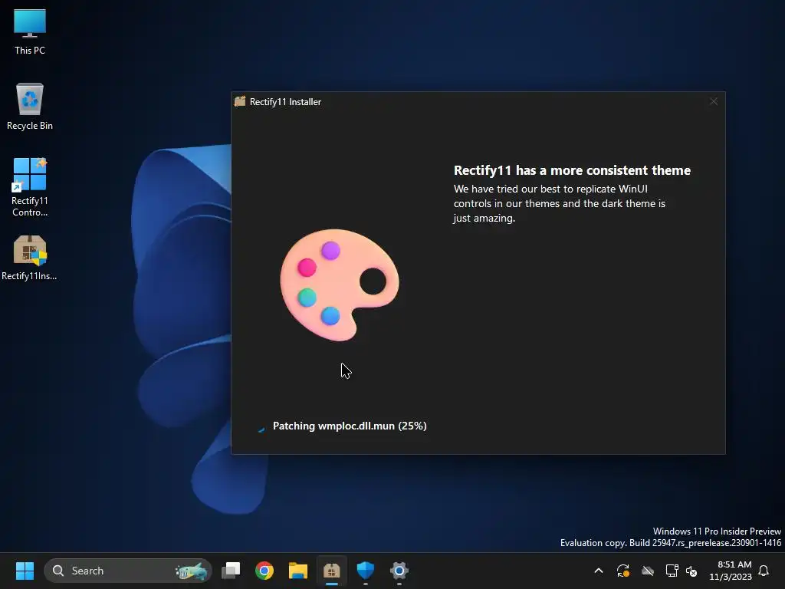This screenshot has width=785, height=589.
Task: Select the Rectify11 Control Center shortcut
Action: pyautogui.click(x=30, y=187)
